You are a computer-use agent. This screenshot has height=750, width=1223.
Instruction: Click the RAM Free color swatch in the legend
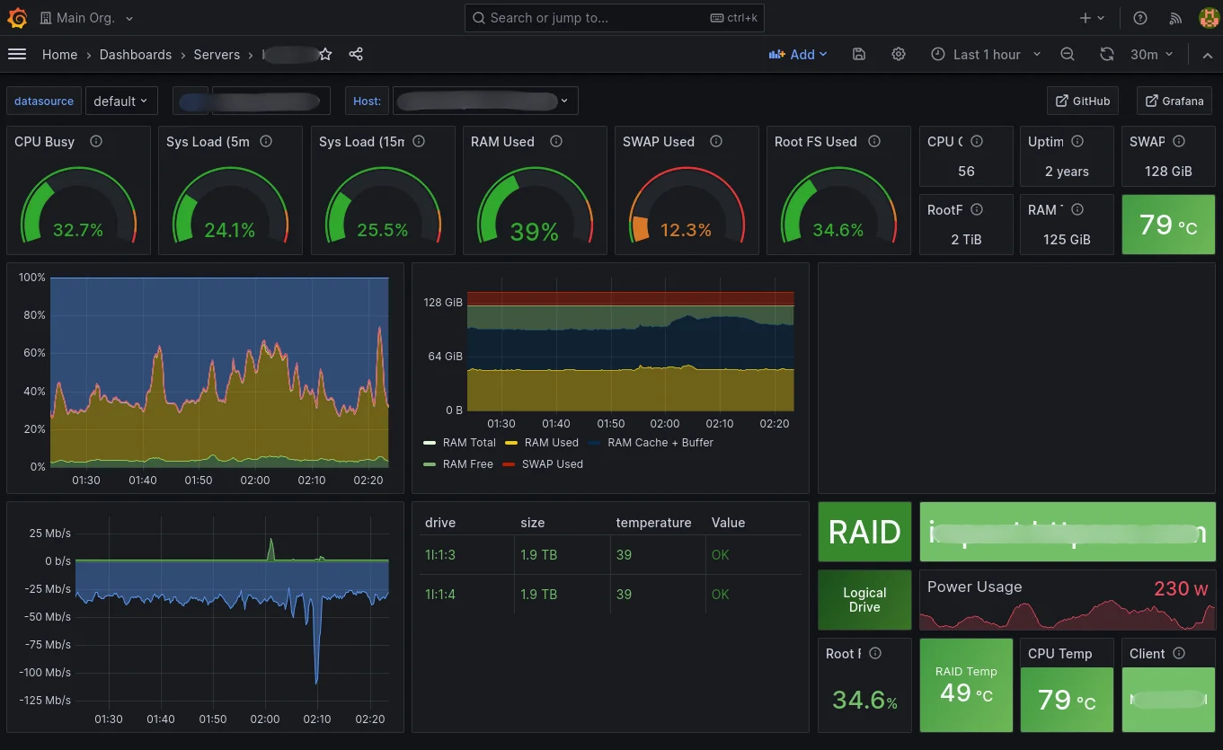click(429, 464)
